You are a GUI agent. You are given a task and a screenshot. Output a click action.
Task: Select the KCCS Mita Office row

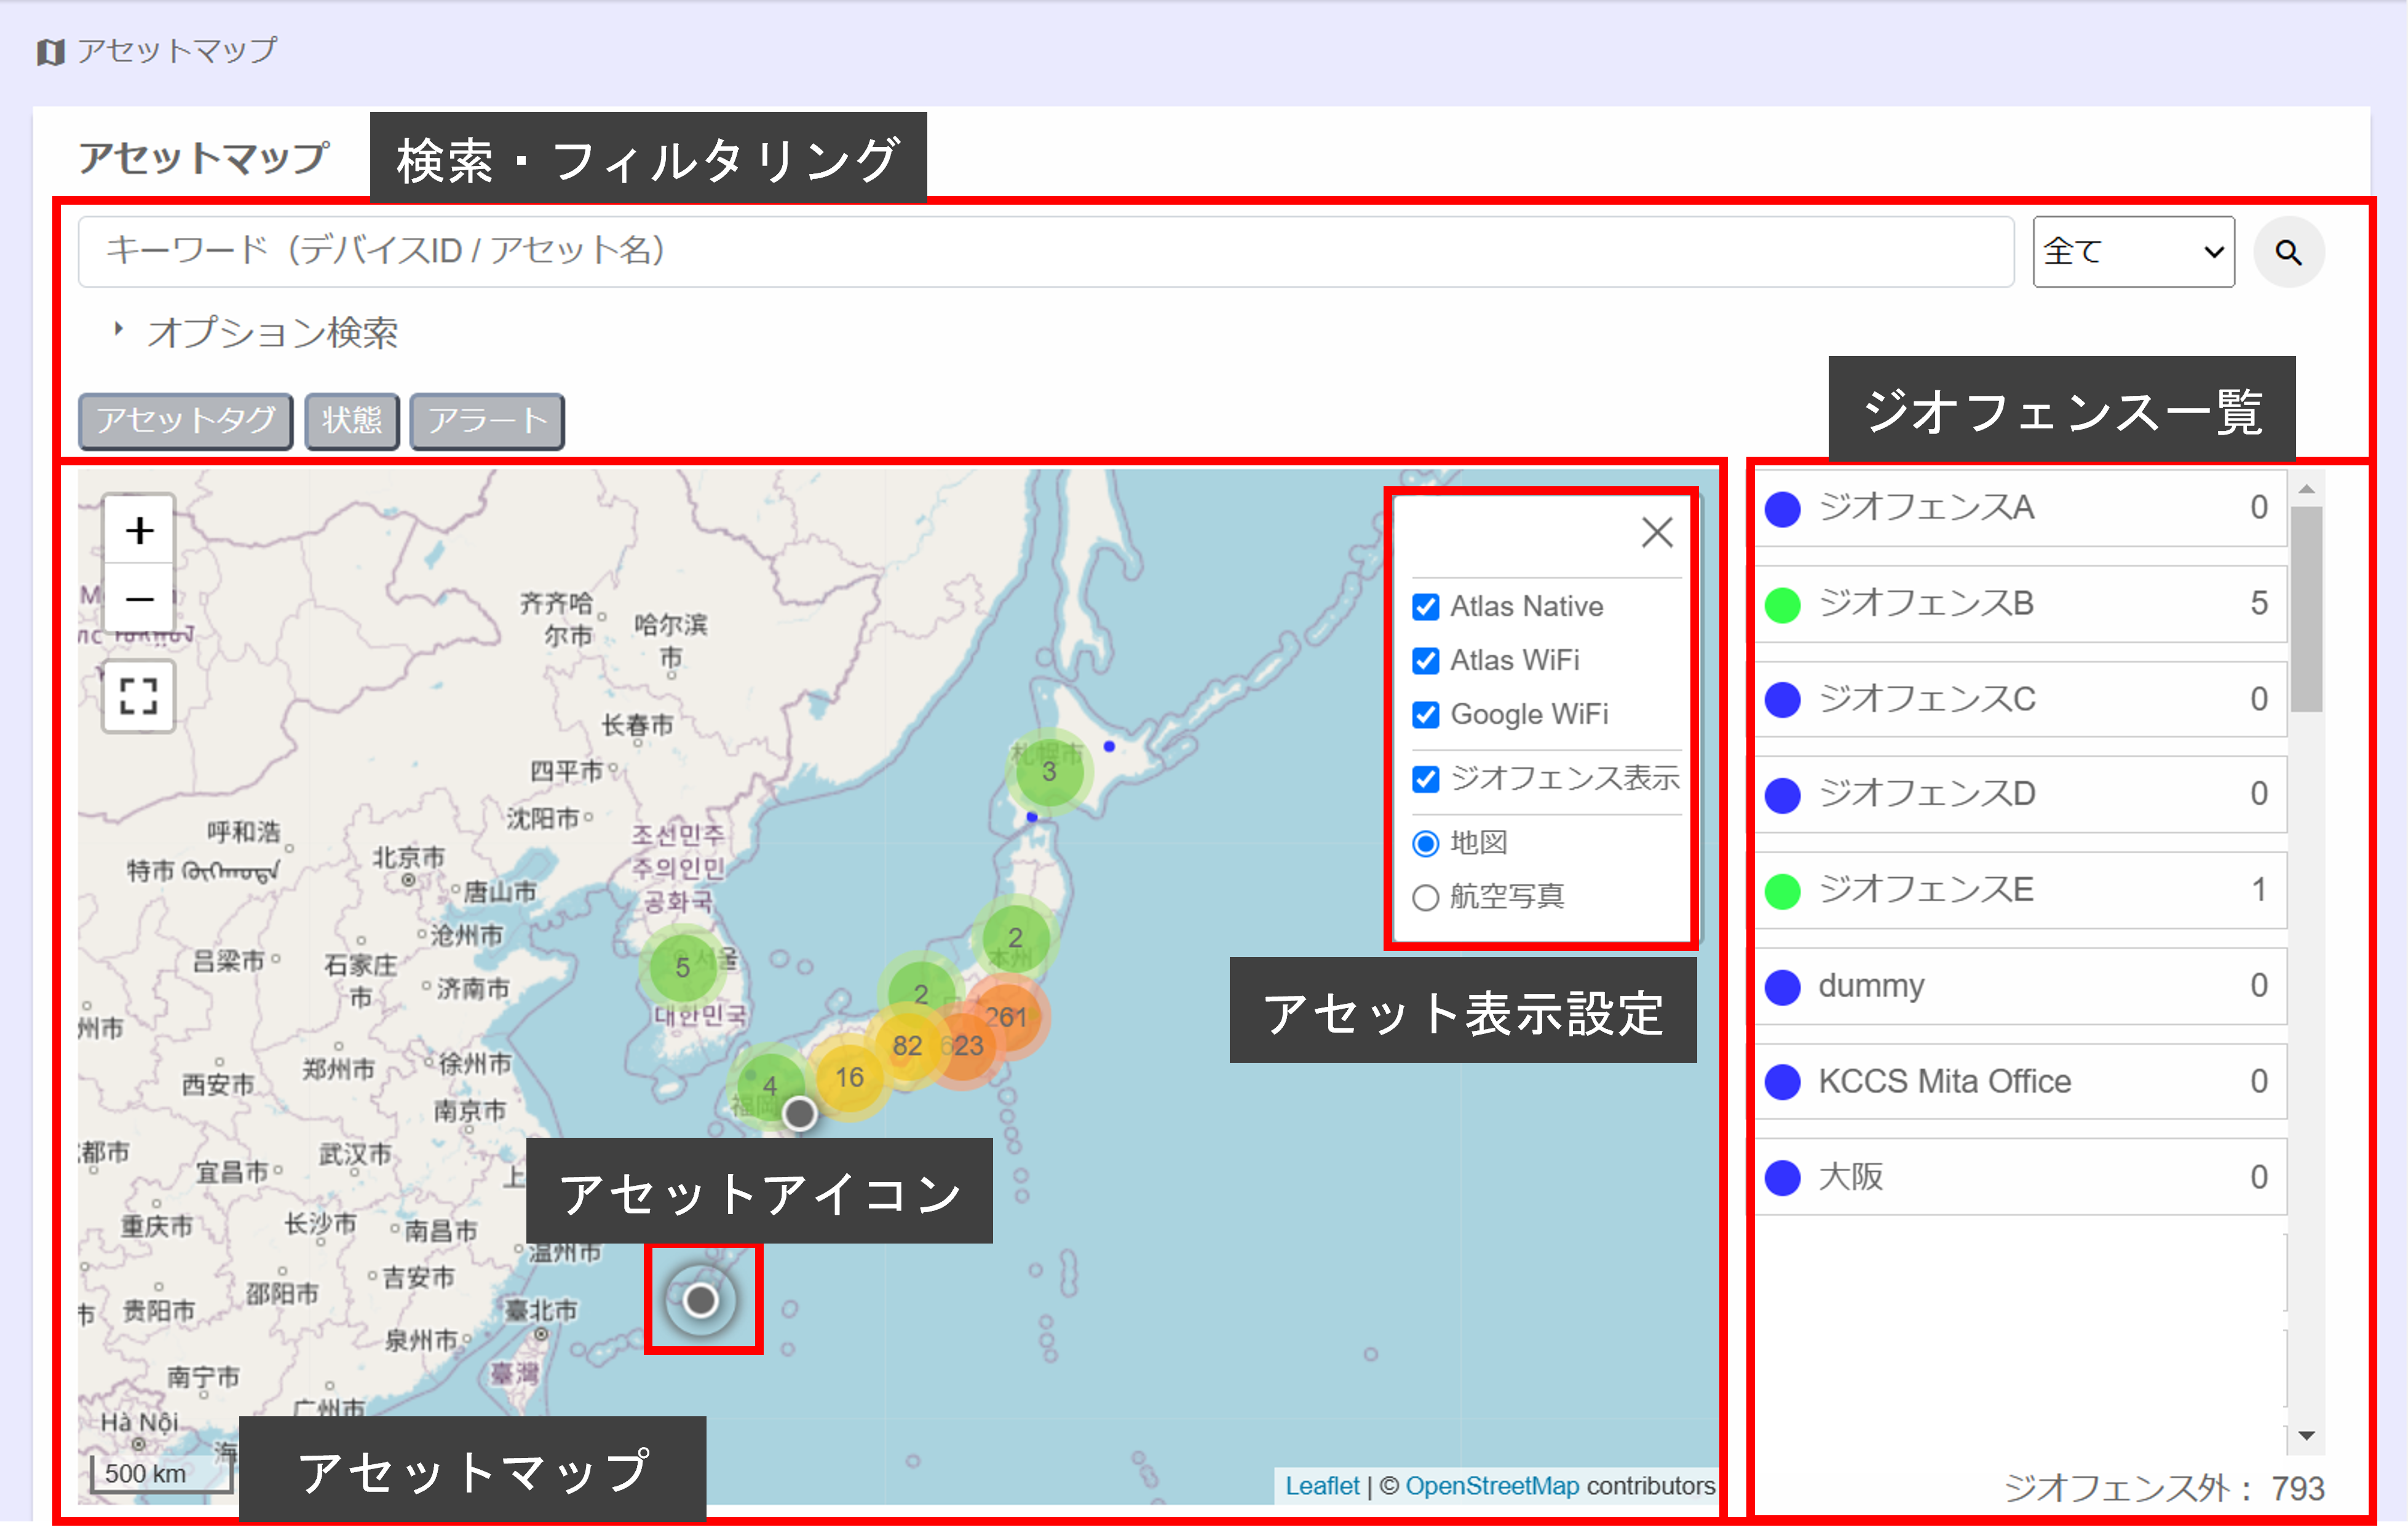coord(2021,1081)
